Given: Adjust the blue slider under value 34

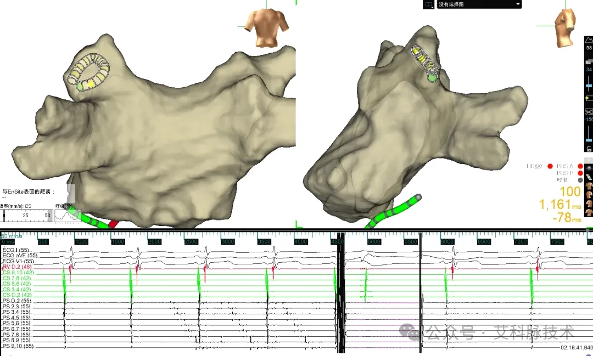Looking at the screenshot, I should point(589,85).
